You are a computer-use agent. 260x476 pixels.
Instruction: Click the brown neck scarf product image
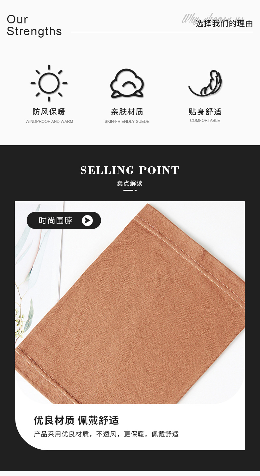pos(130,303)
